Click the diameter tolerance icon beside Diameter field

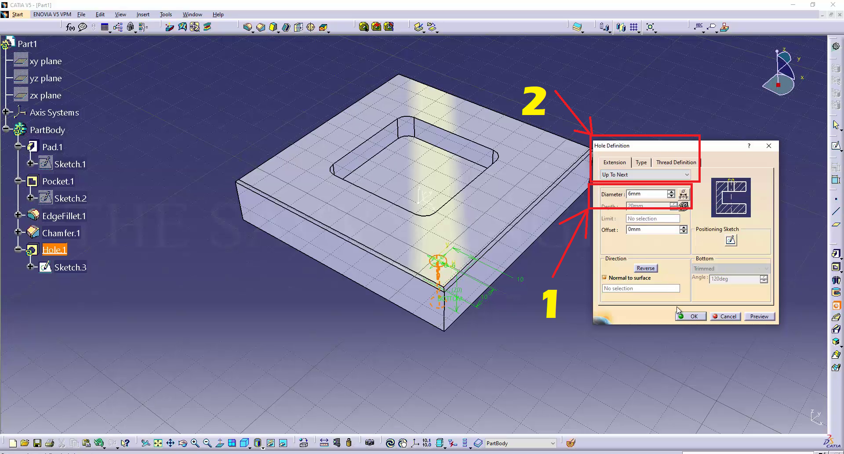pos(683,194)
